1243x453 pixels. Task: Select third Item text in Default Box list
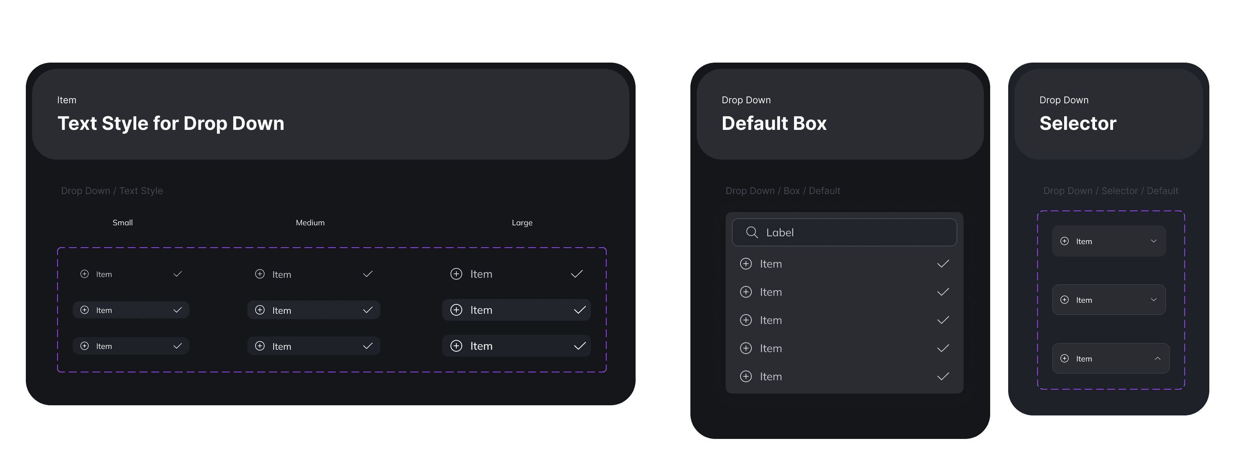point(771,320)
